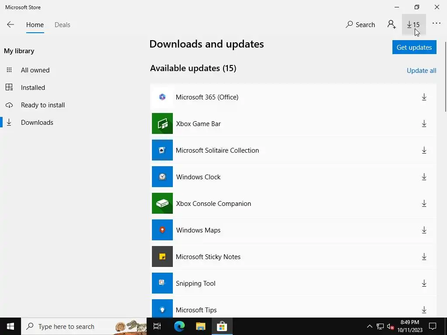Open the Windows Maps app icon
The width and height of the screenshot is (447, 335).
point(162,230)
